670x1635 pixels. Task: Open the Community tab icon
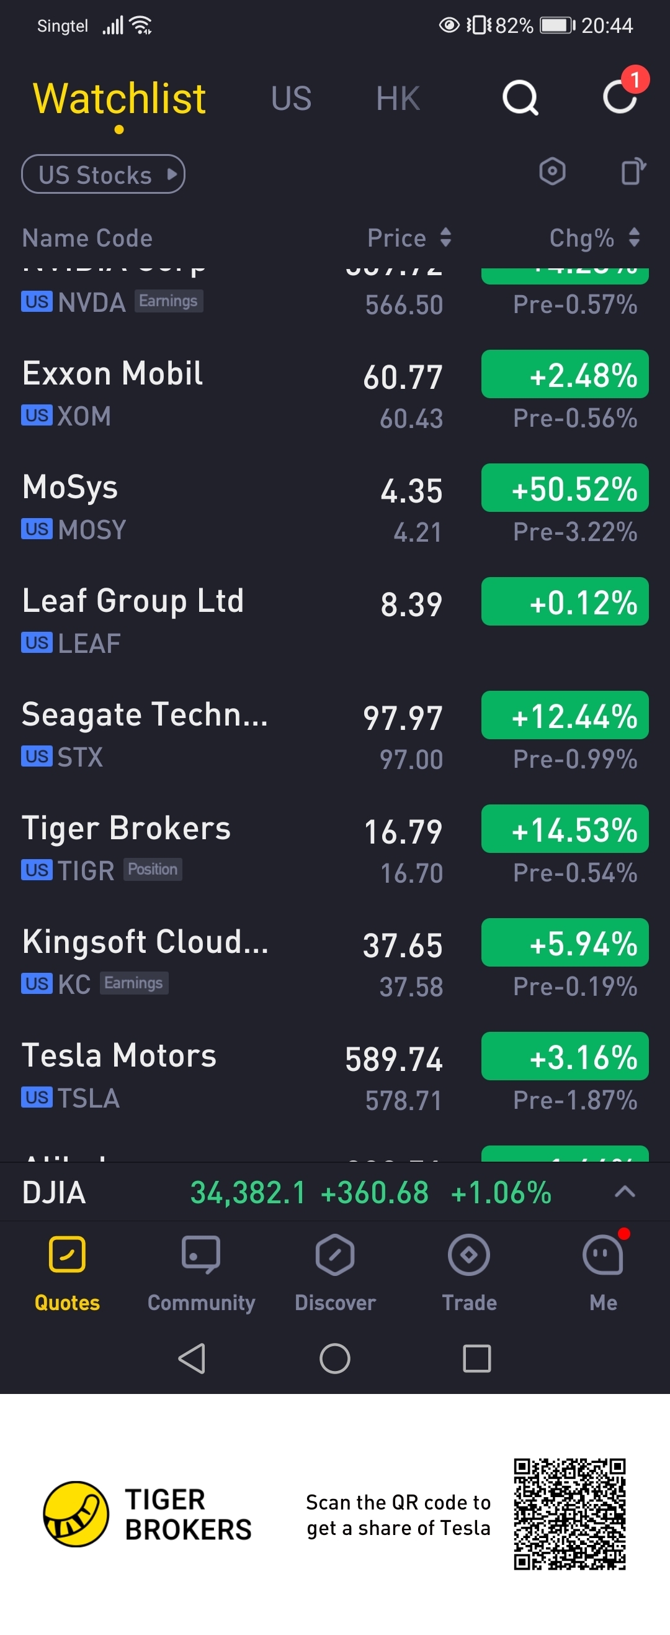(201, 1254)
